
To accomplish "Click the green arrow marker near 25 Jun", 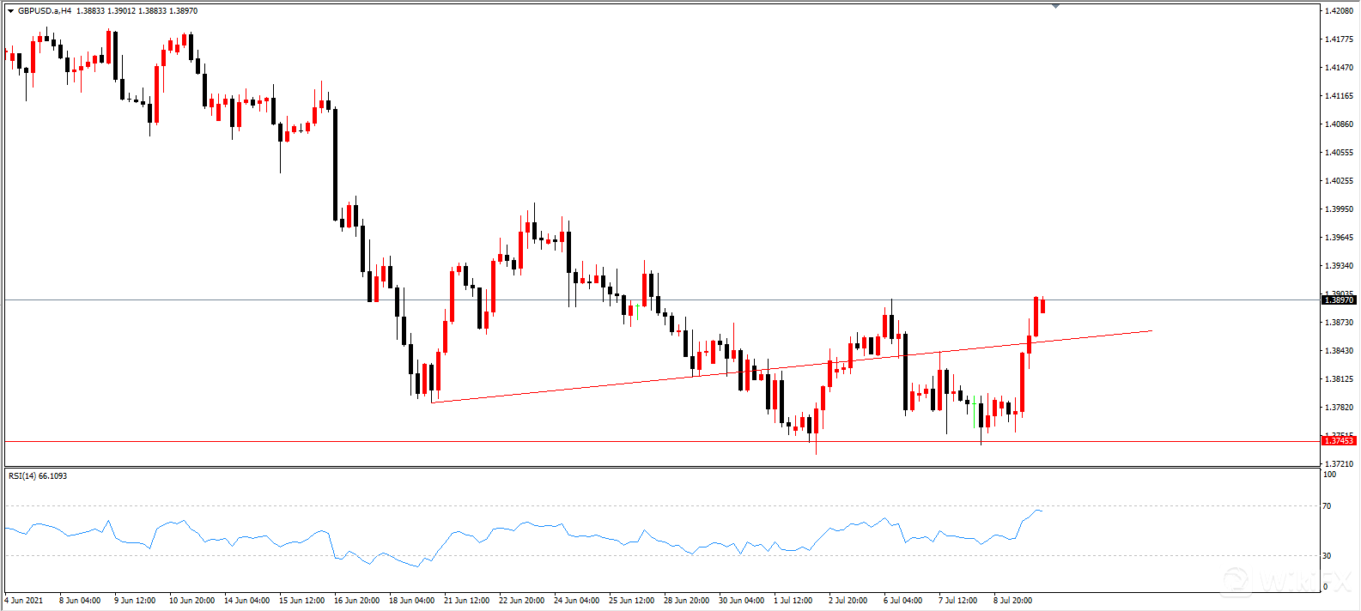I will (x=637, y=309).
